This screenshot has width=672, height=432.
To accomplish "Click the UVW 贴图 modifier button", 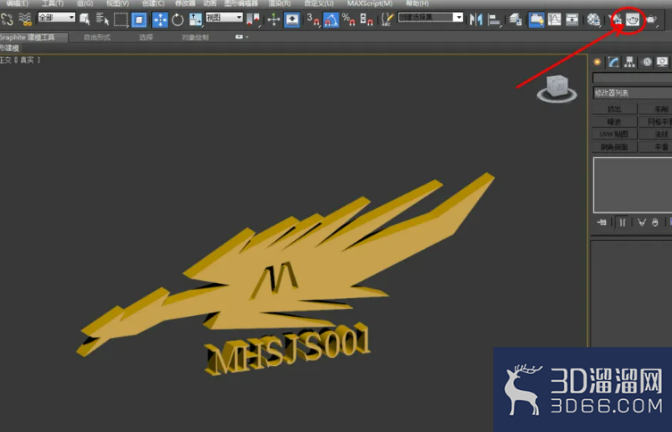I will 615,134.
